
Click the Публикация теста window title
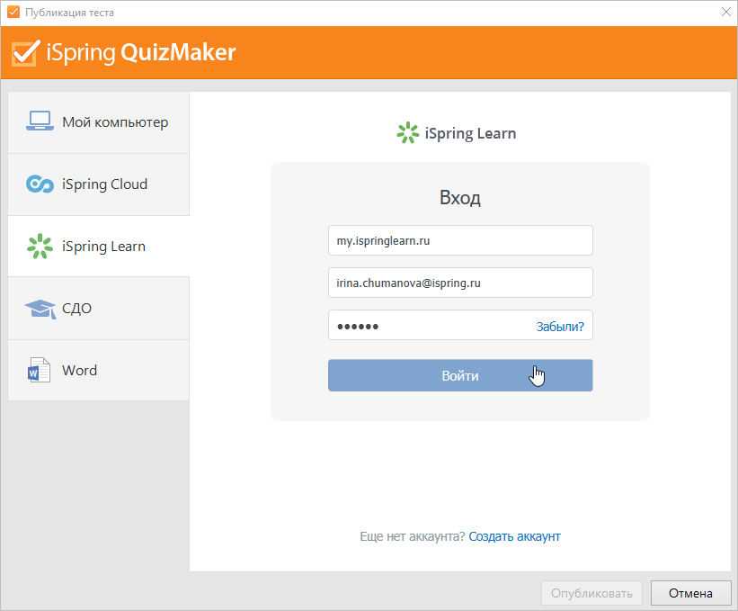[x=69, y=13]
